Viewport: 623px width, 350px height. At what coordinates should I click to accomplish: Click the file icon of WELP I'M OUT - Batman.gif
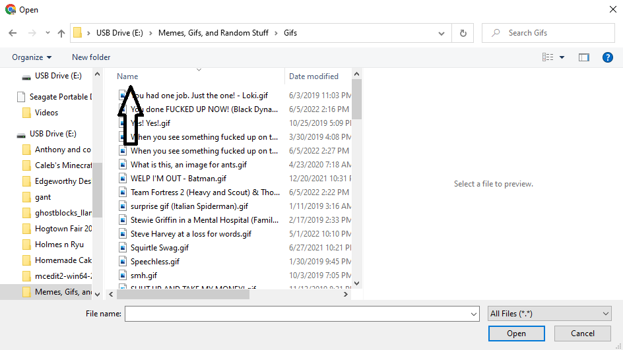pos(123,179)
